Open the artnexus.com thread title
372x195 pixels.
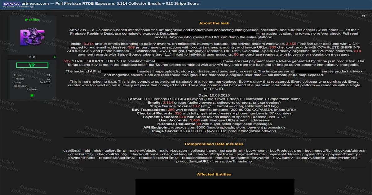(x=110, y=3)
